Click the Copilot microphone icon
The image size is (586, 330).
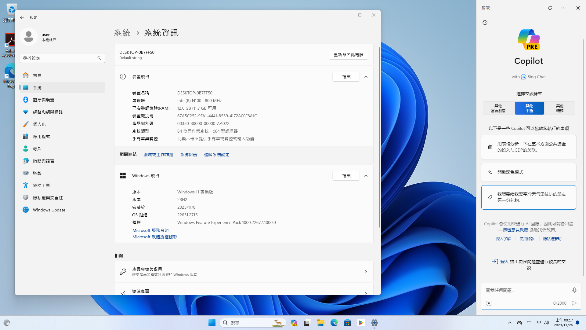pyautogui.click(x=574, y=290)
